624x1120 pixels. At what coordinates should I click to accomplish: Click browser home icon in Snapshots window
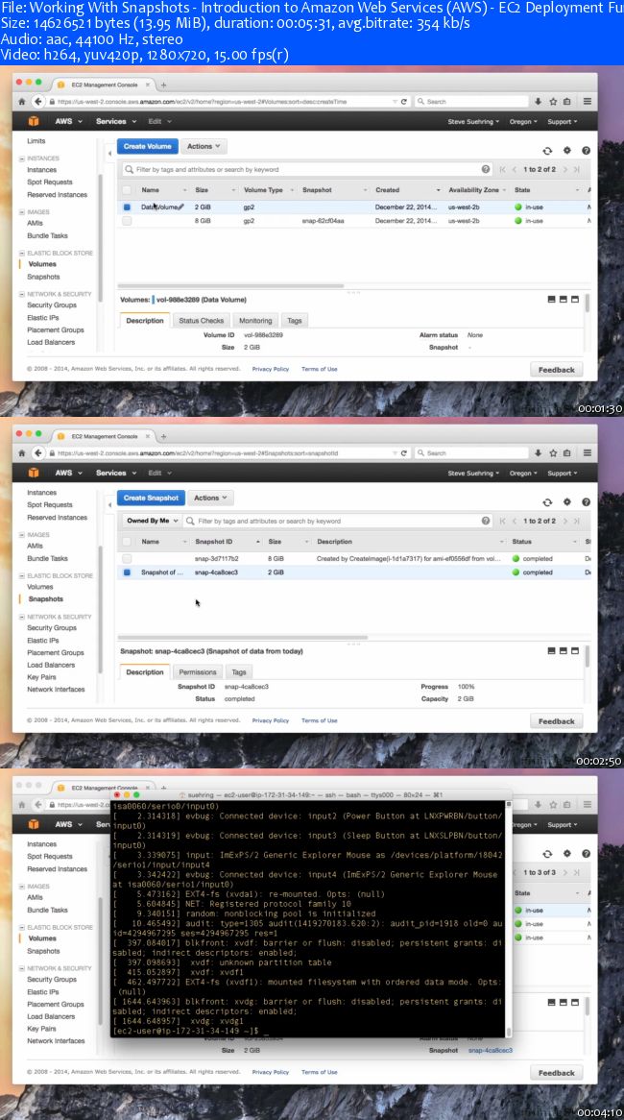pyautogui.click(x=21, y=452)
